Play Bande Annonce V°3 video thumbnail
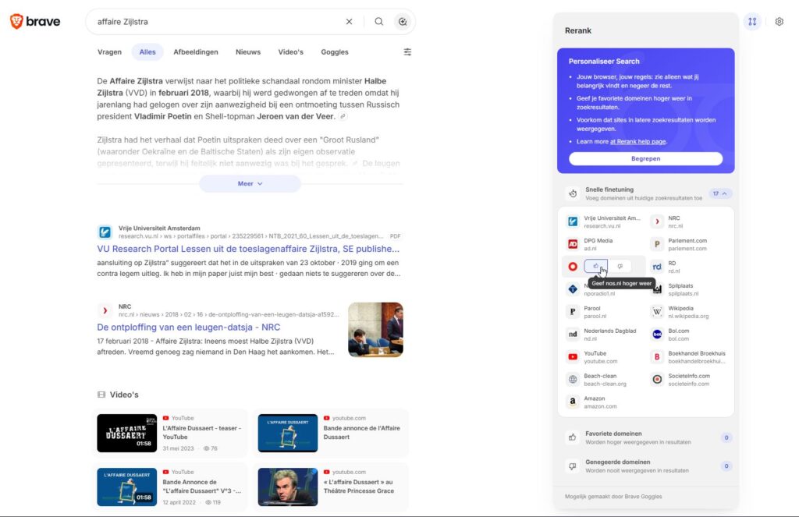The image size is (799, 517). [x=127, y=487]
